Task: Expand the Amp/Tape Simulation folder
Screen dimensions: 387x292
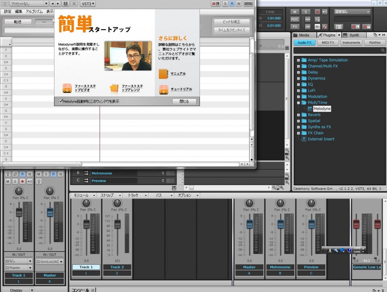Action: (299, 60)
